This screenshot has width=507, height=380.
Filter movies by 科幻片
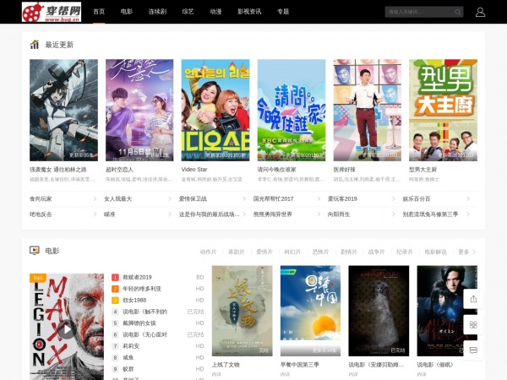[292, 252]
